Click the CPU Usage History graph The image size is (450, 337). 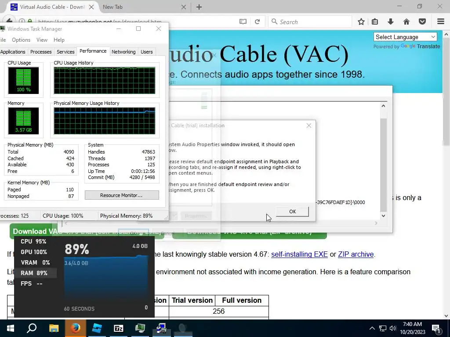pyautogui.click(x=105, y=81)
